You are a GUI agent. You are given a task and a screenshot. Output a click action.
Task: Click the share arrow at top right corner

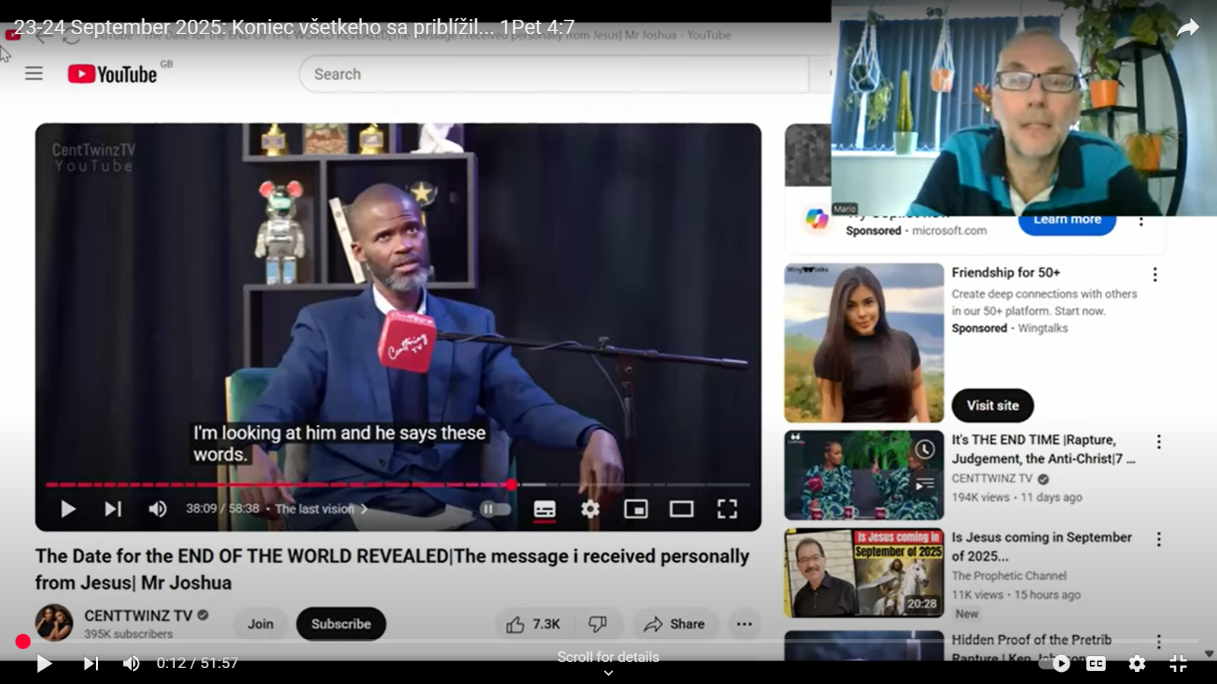pyautogui.click(x=1187, y=28)
